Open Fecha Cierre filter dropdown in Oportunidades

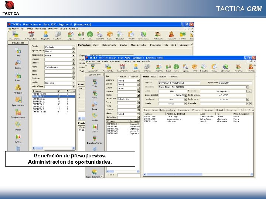click(x=138, y=99)
